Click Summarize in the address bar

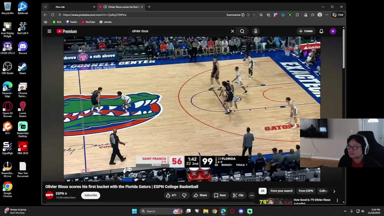point(235,15)
